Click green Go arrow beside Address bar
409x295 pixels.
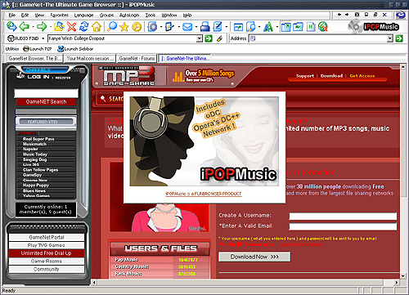[x=399, y=38]
